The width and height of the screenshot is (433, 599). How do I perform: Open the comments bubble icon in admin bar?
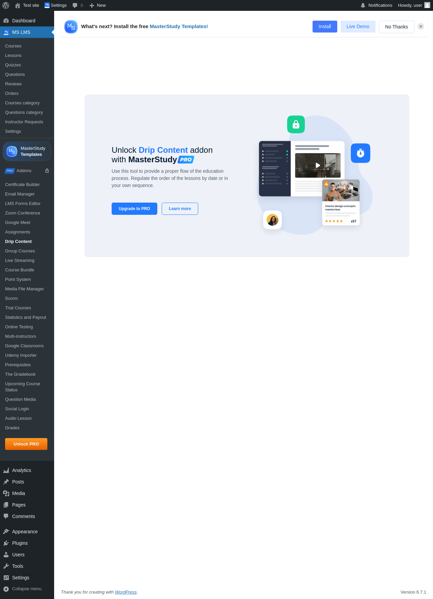click(75, 5)
